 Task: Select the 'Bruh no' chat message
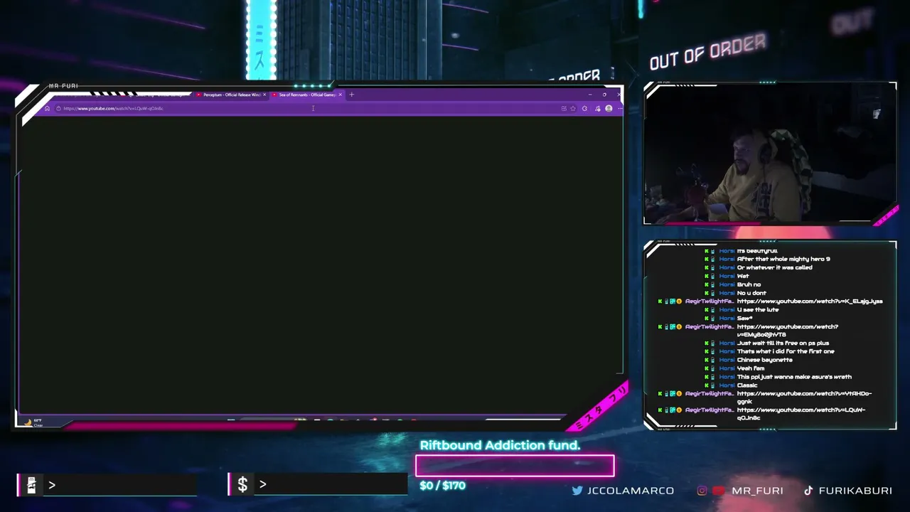[749, 284]
